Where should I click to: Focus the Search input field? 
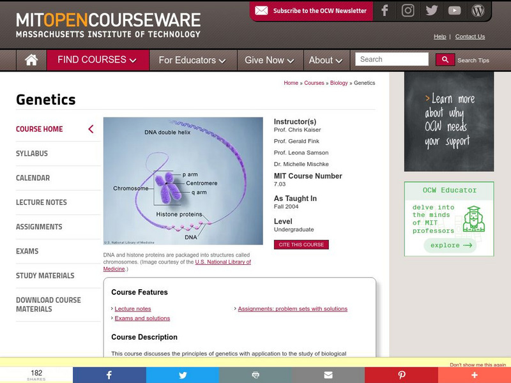392,59
